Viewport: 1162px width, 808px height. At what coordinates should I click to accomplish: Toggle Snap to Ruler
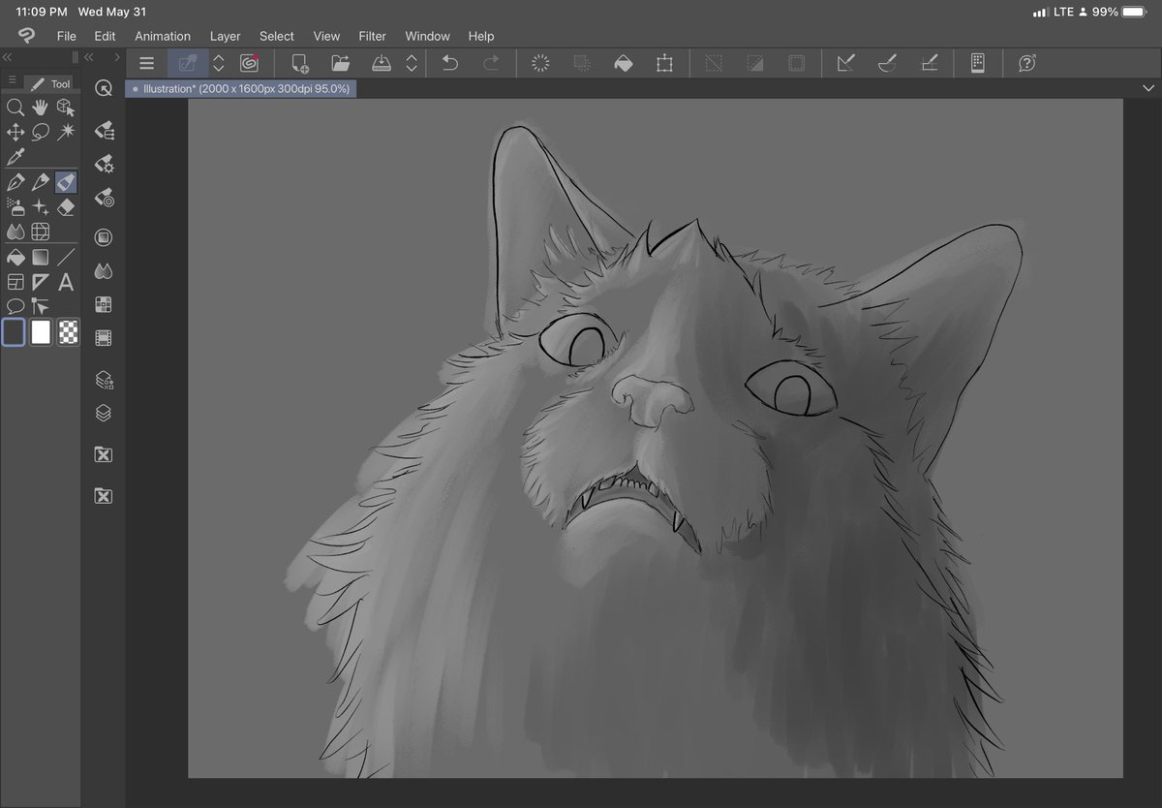click(845, 63)
